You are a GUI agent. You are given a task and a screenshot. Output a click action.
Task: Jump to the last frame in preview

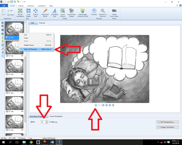pos(113,105)
